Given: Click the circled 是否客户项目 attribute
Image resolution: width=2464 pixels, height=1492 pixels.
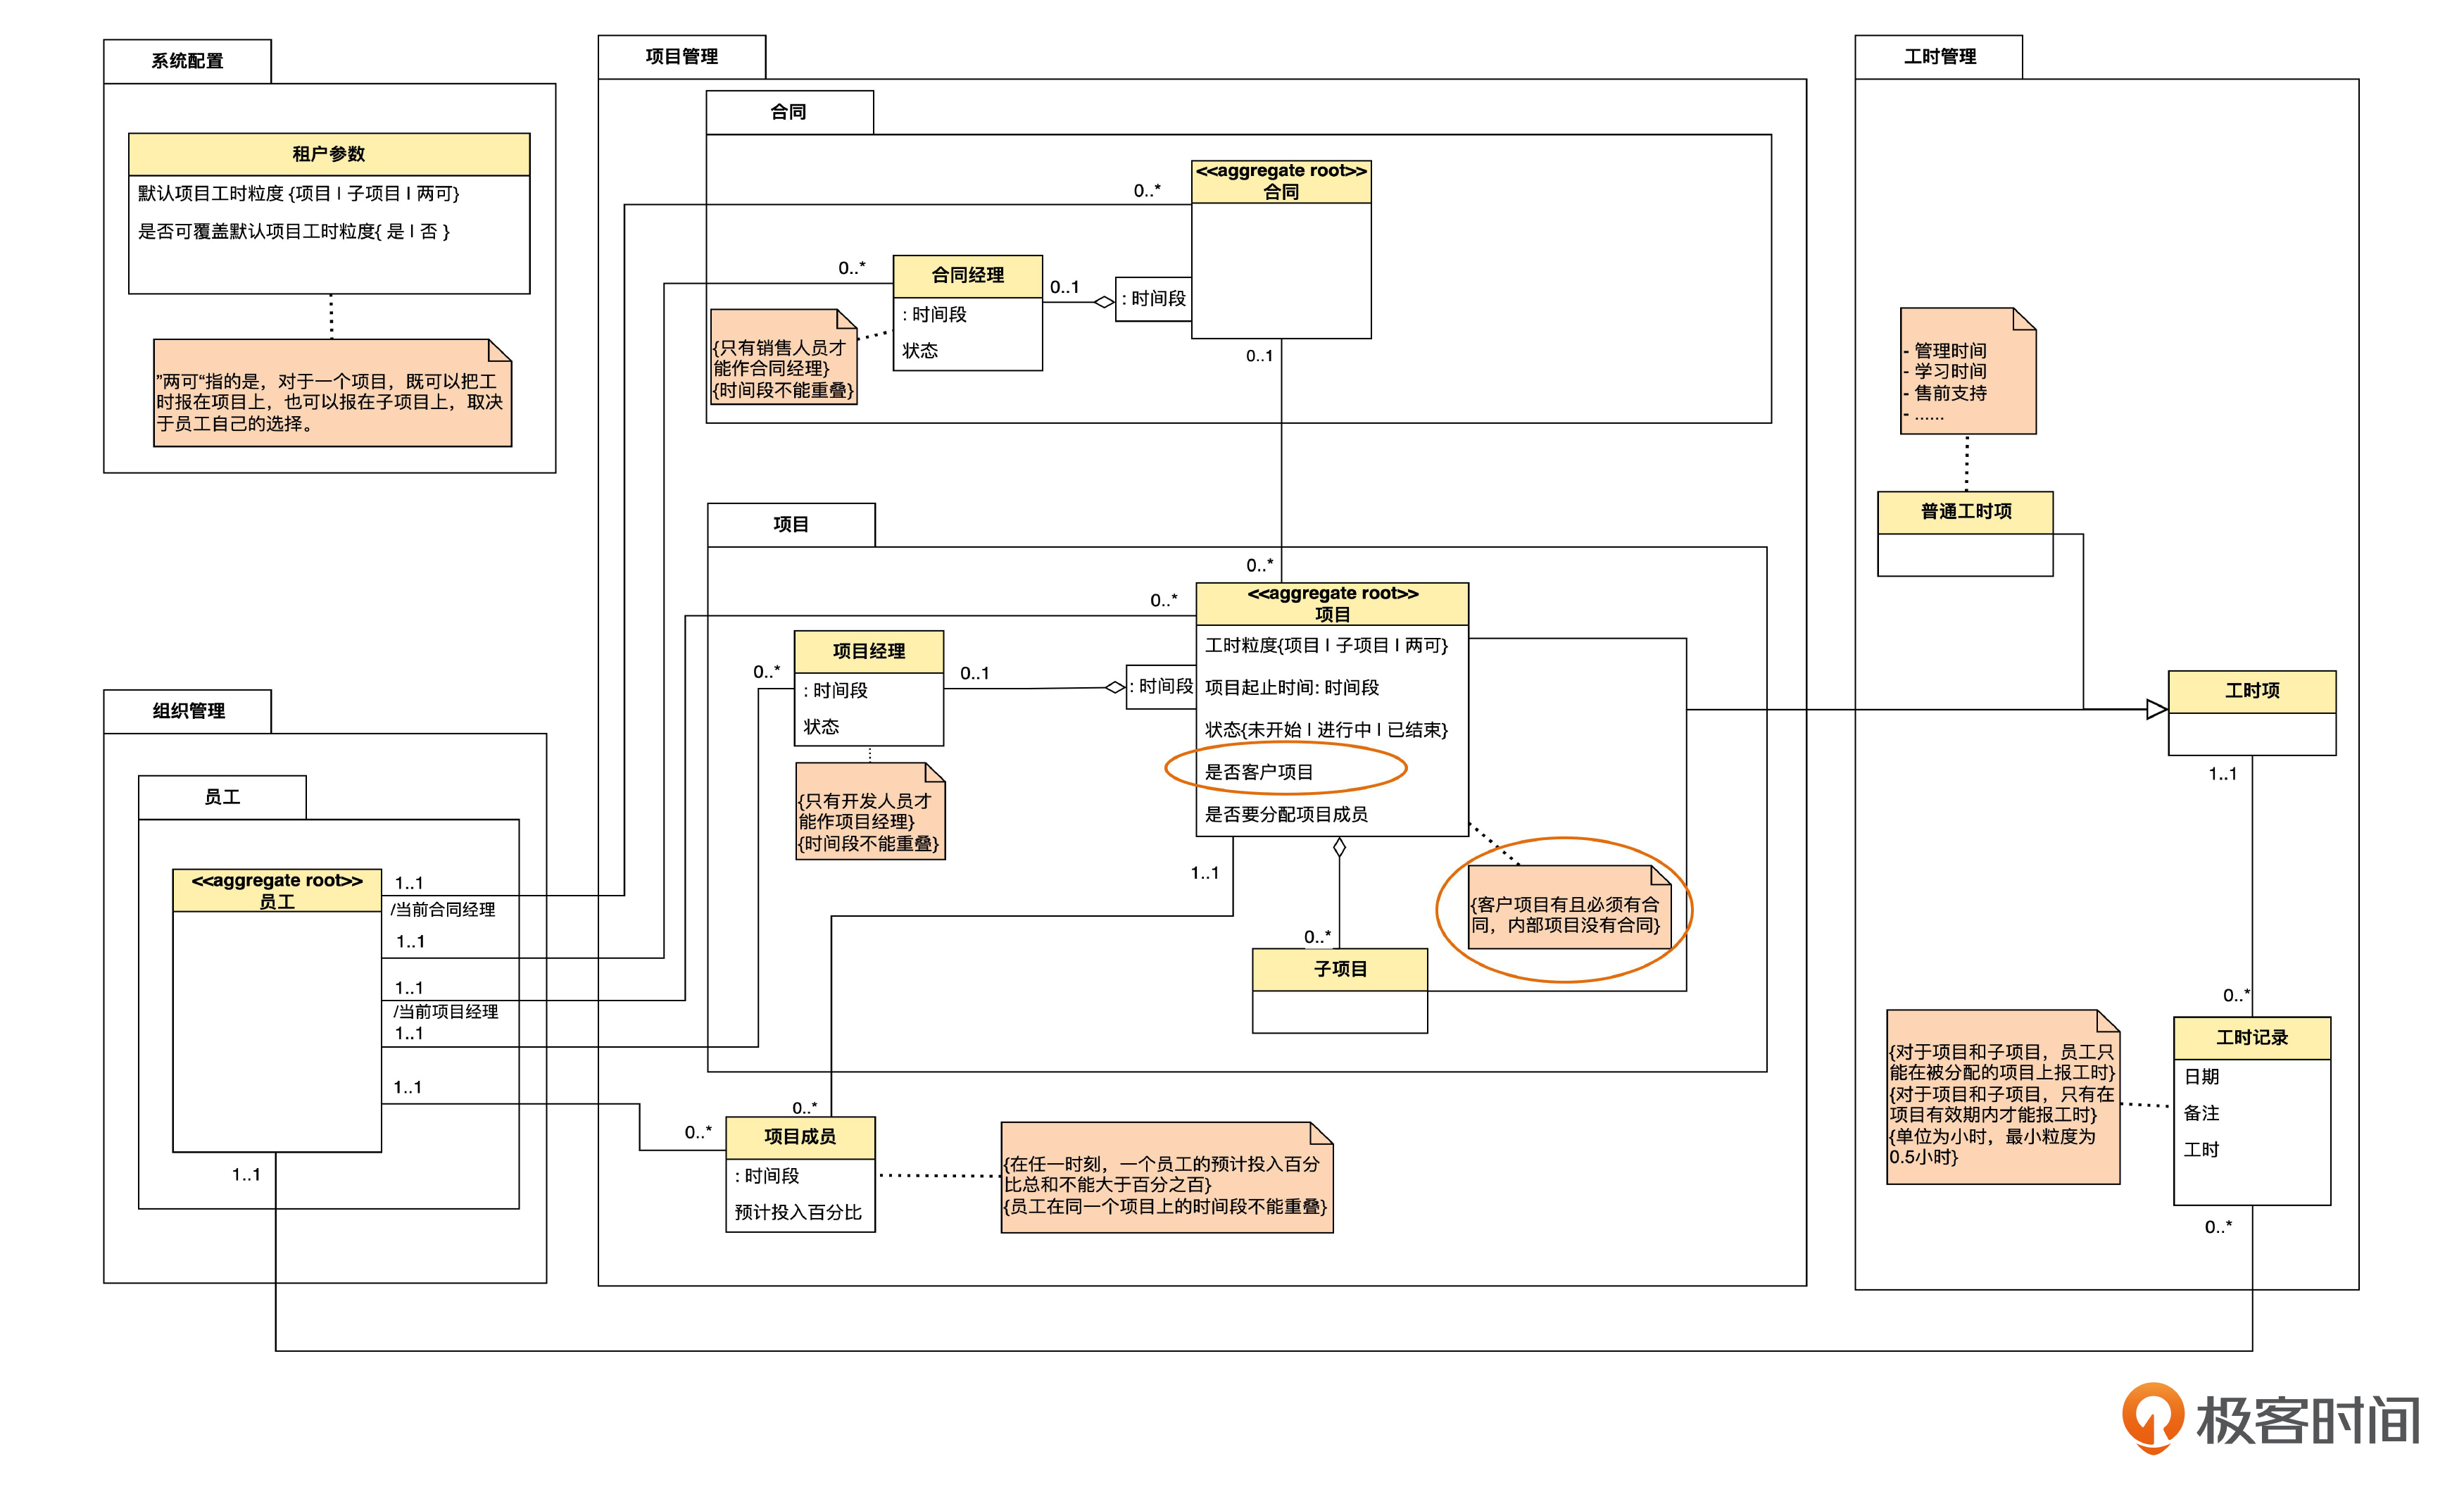Looking at the screenshot, I should click(1259, 772).
